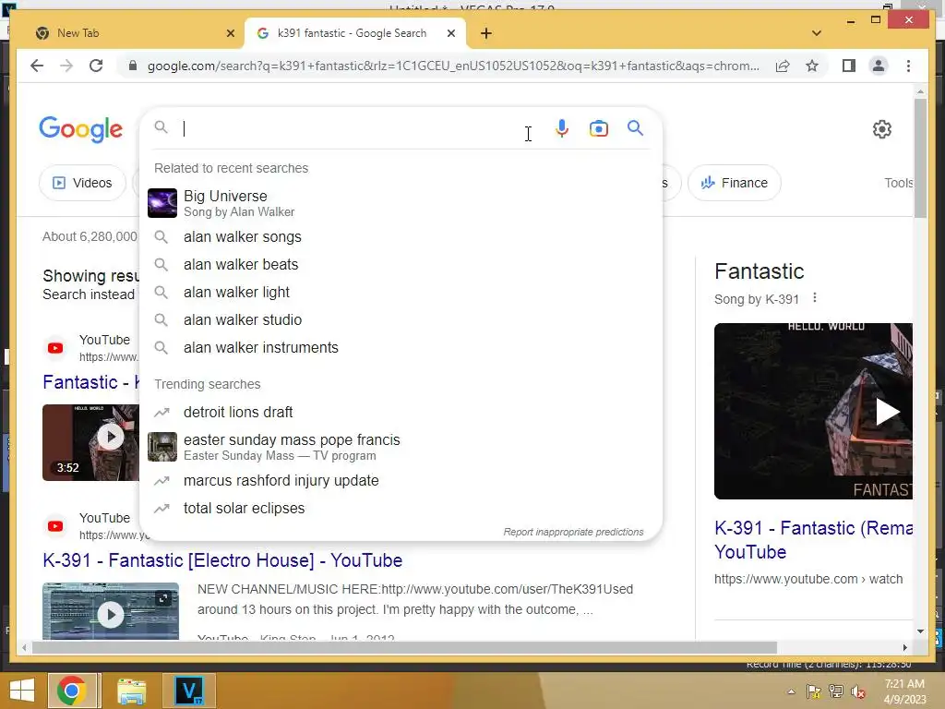
Task: Play the Fantastic knowledge panel video
Action: tap(814, 411)
